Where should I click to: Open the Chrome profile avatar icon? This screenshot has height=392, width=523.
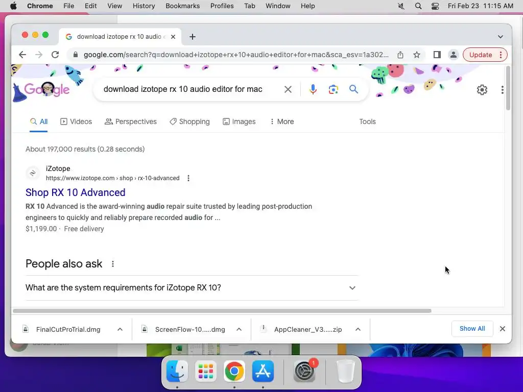(x=454, y=55)
